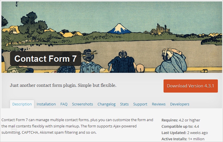
Task: Go to the Stats tab
Action: [124, 104]
